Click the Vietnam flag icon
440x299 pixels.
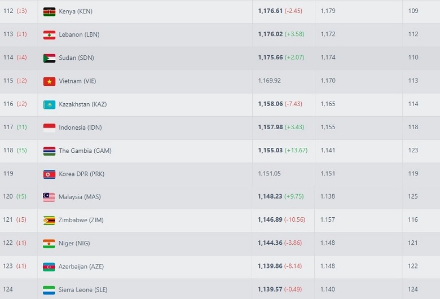coord(49,81)
